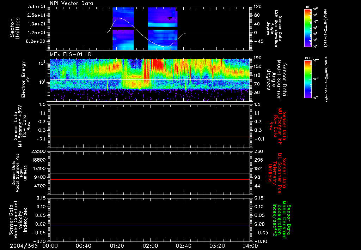Click the 'MU Scanner +30V Raw Data' axis label
Viewport: 361px width, 250px height.
click(x=22, y=126)
